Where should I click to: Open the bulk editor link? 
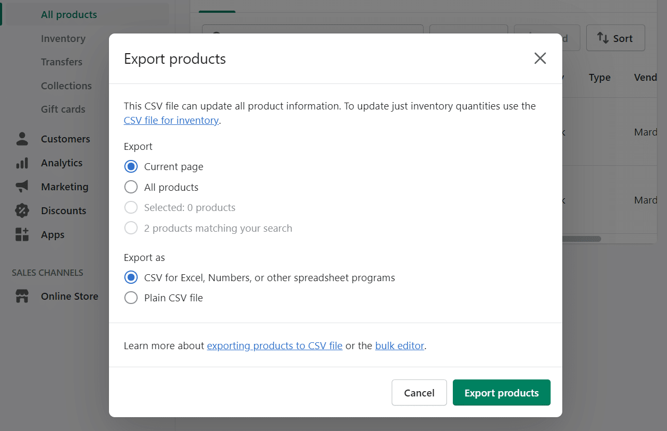[400, 345]
